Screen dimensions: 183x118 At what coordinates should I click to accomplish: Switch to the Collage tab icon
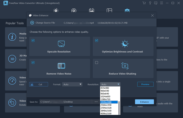[109, 10]
